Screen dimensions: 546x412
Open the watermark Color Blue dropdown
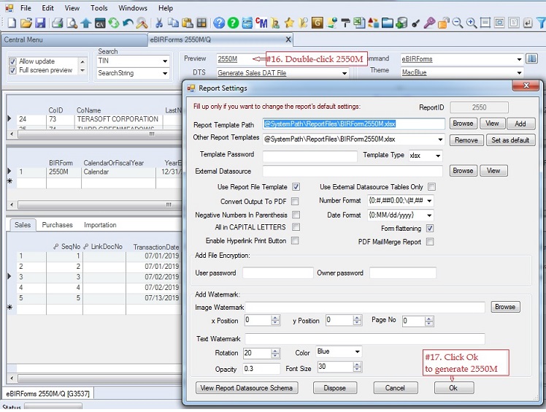tap(357, 351)
